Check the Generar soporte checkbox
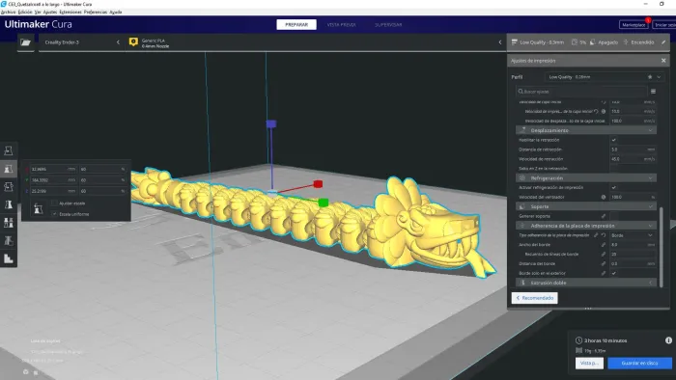Screen dimensions: 676x380 [x=614, y=216]
